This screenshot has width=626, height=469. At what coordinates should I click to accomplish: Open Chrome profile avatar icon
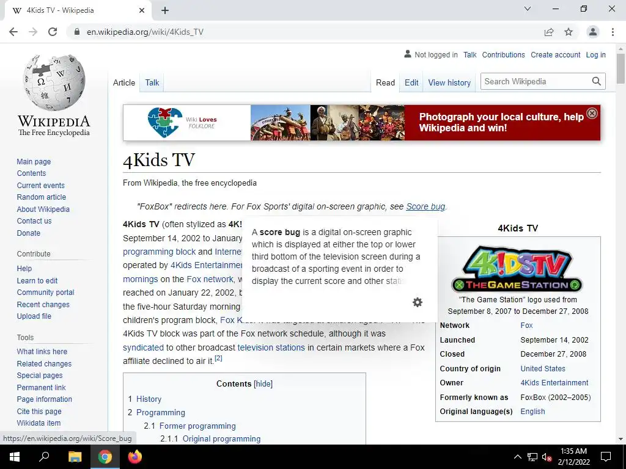point(593,32)
